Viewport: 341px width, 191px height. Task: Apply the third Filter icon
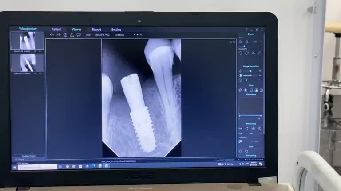[x=251, y=90]
